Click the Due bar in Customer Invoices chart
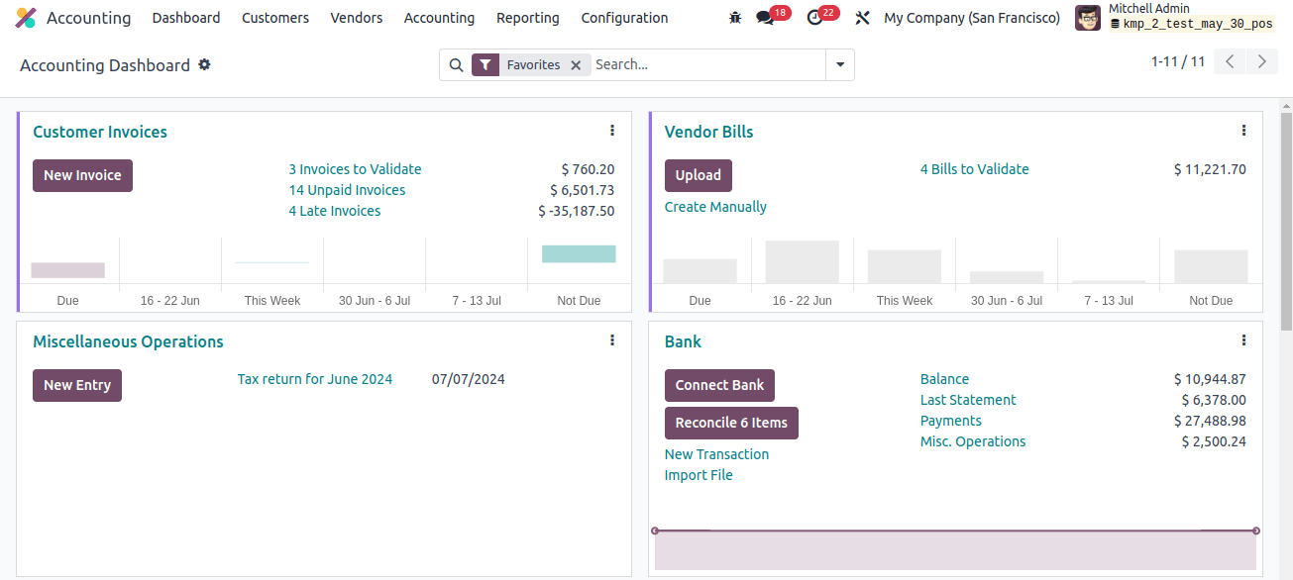1293x580 pixels. pyautogui.click(x=67, y=270)
